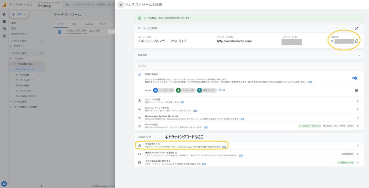This screenshot has width=369, height=188.
Task: Switch to the Android streams tab
Action: pyautogui.click(x=88, y=24)
